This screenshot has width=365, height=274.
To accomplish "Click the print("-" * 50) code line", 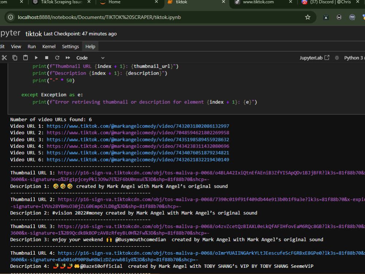I will point(54,81).
